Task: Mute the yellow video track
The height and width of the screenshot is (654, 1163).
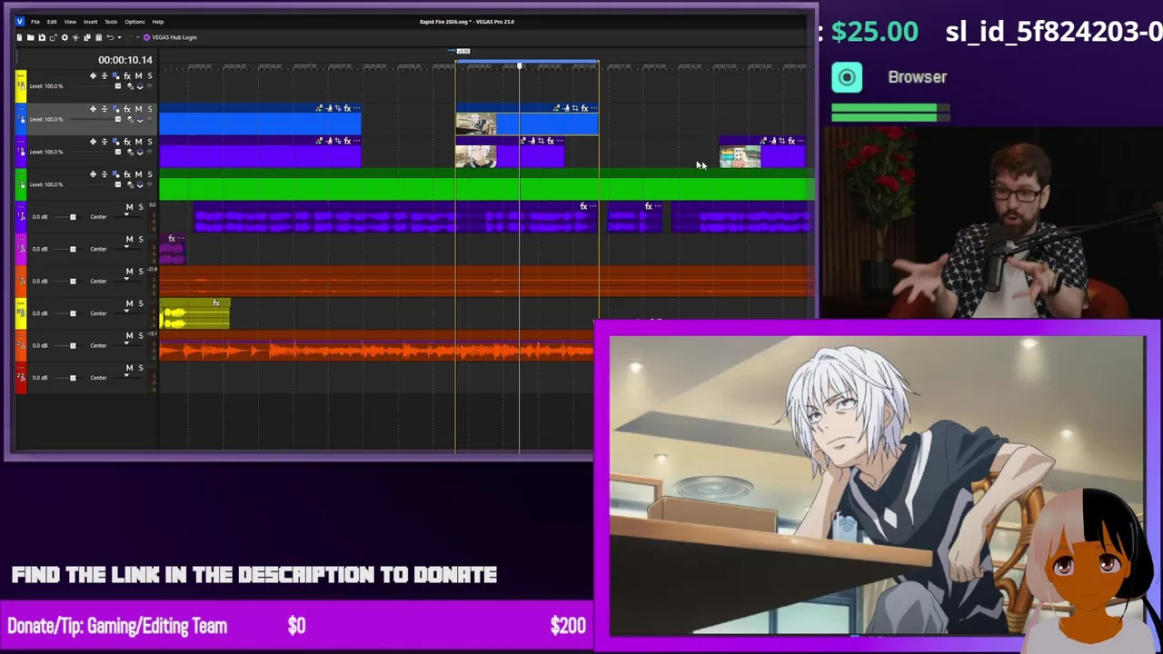Action: (138, 76)
